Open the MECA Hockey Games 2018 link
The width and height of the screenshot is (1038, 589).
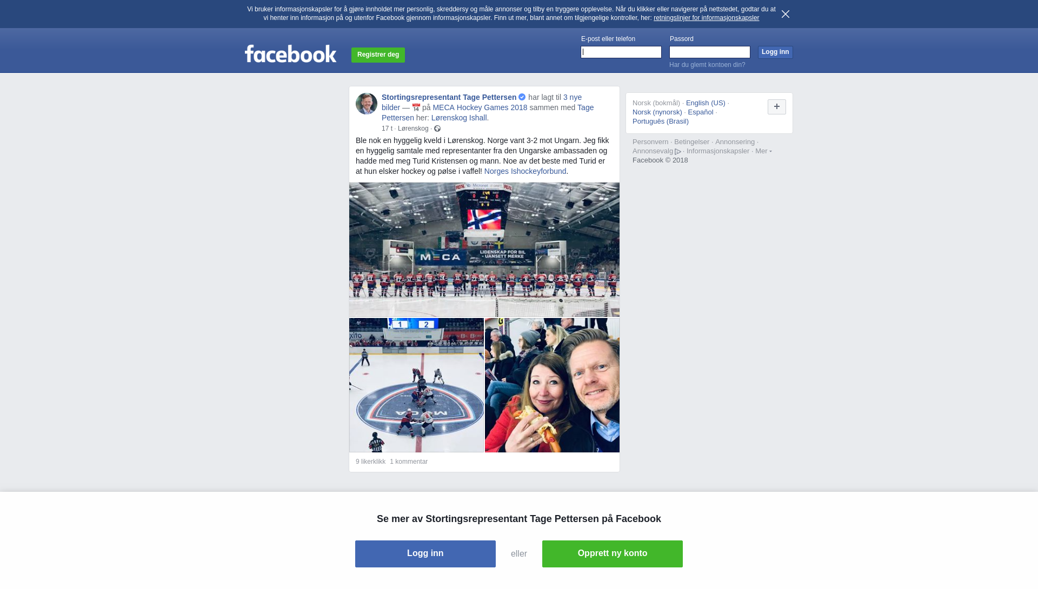pyautogui.click(x=480, y=107)
